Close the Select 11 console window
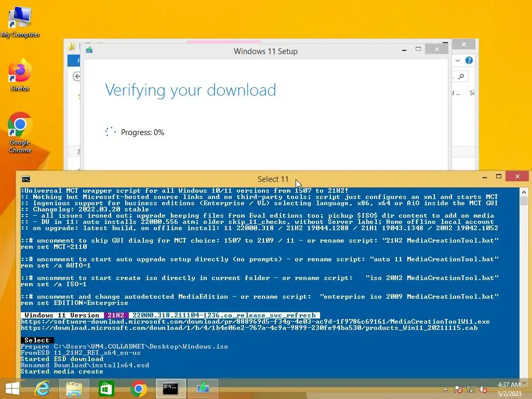The width and height of the screenshot is (532, 399). 517,176
